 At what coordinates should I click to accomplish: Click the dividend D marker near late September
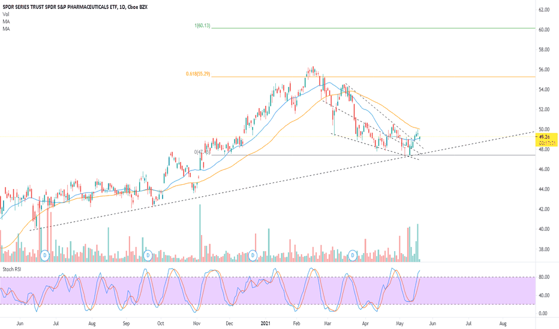(x=148, y=255)
